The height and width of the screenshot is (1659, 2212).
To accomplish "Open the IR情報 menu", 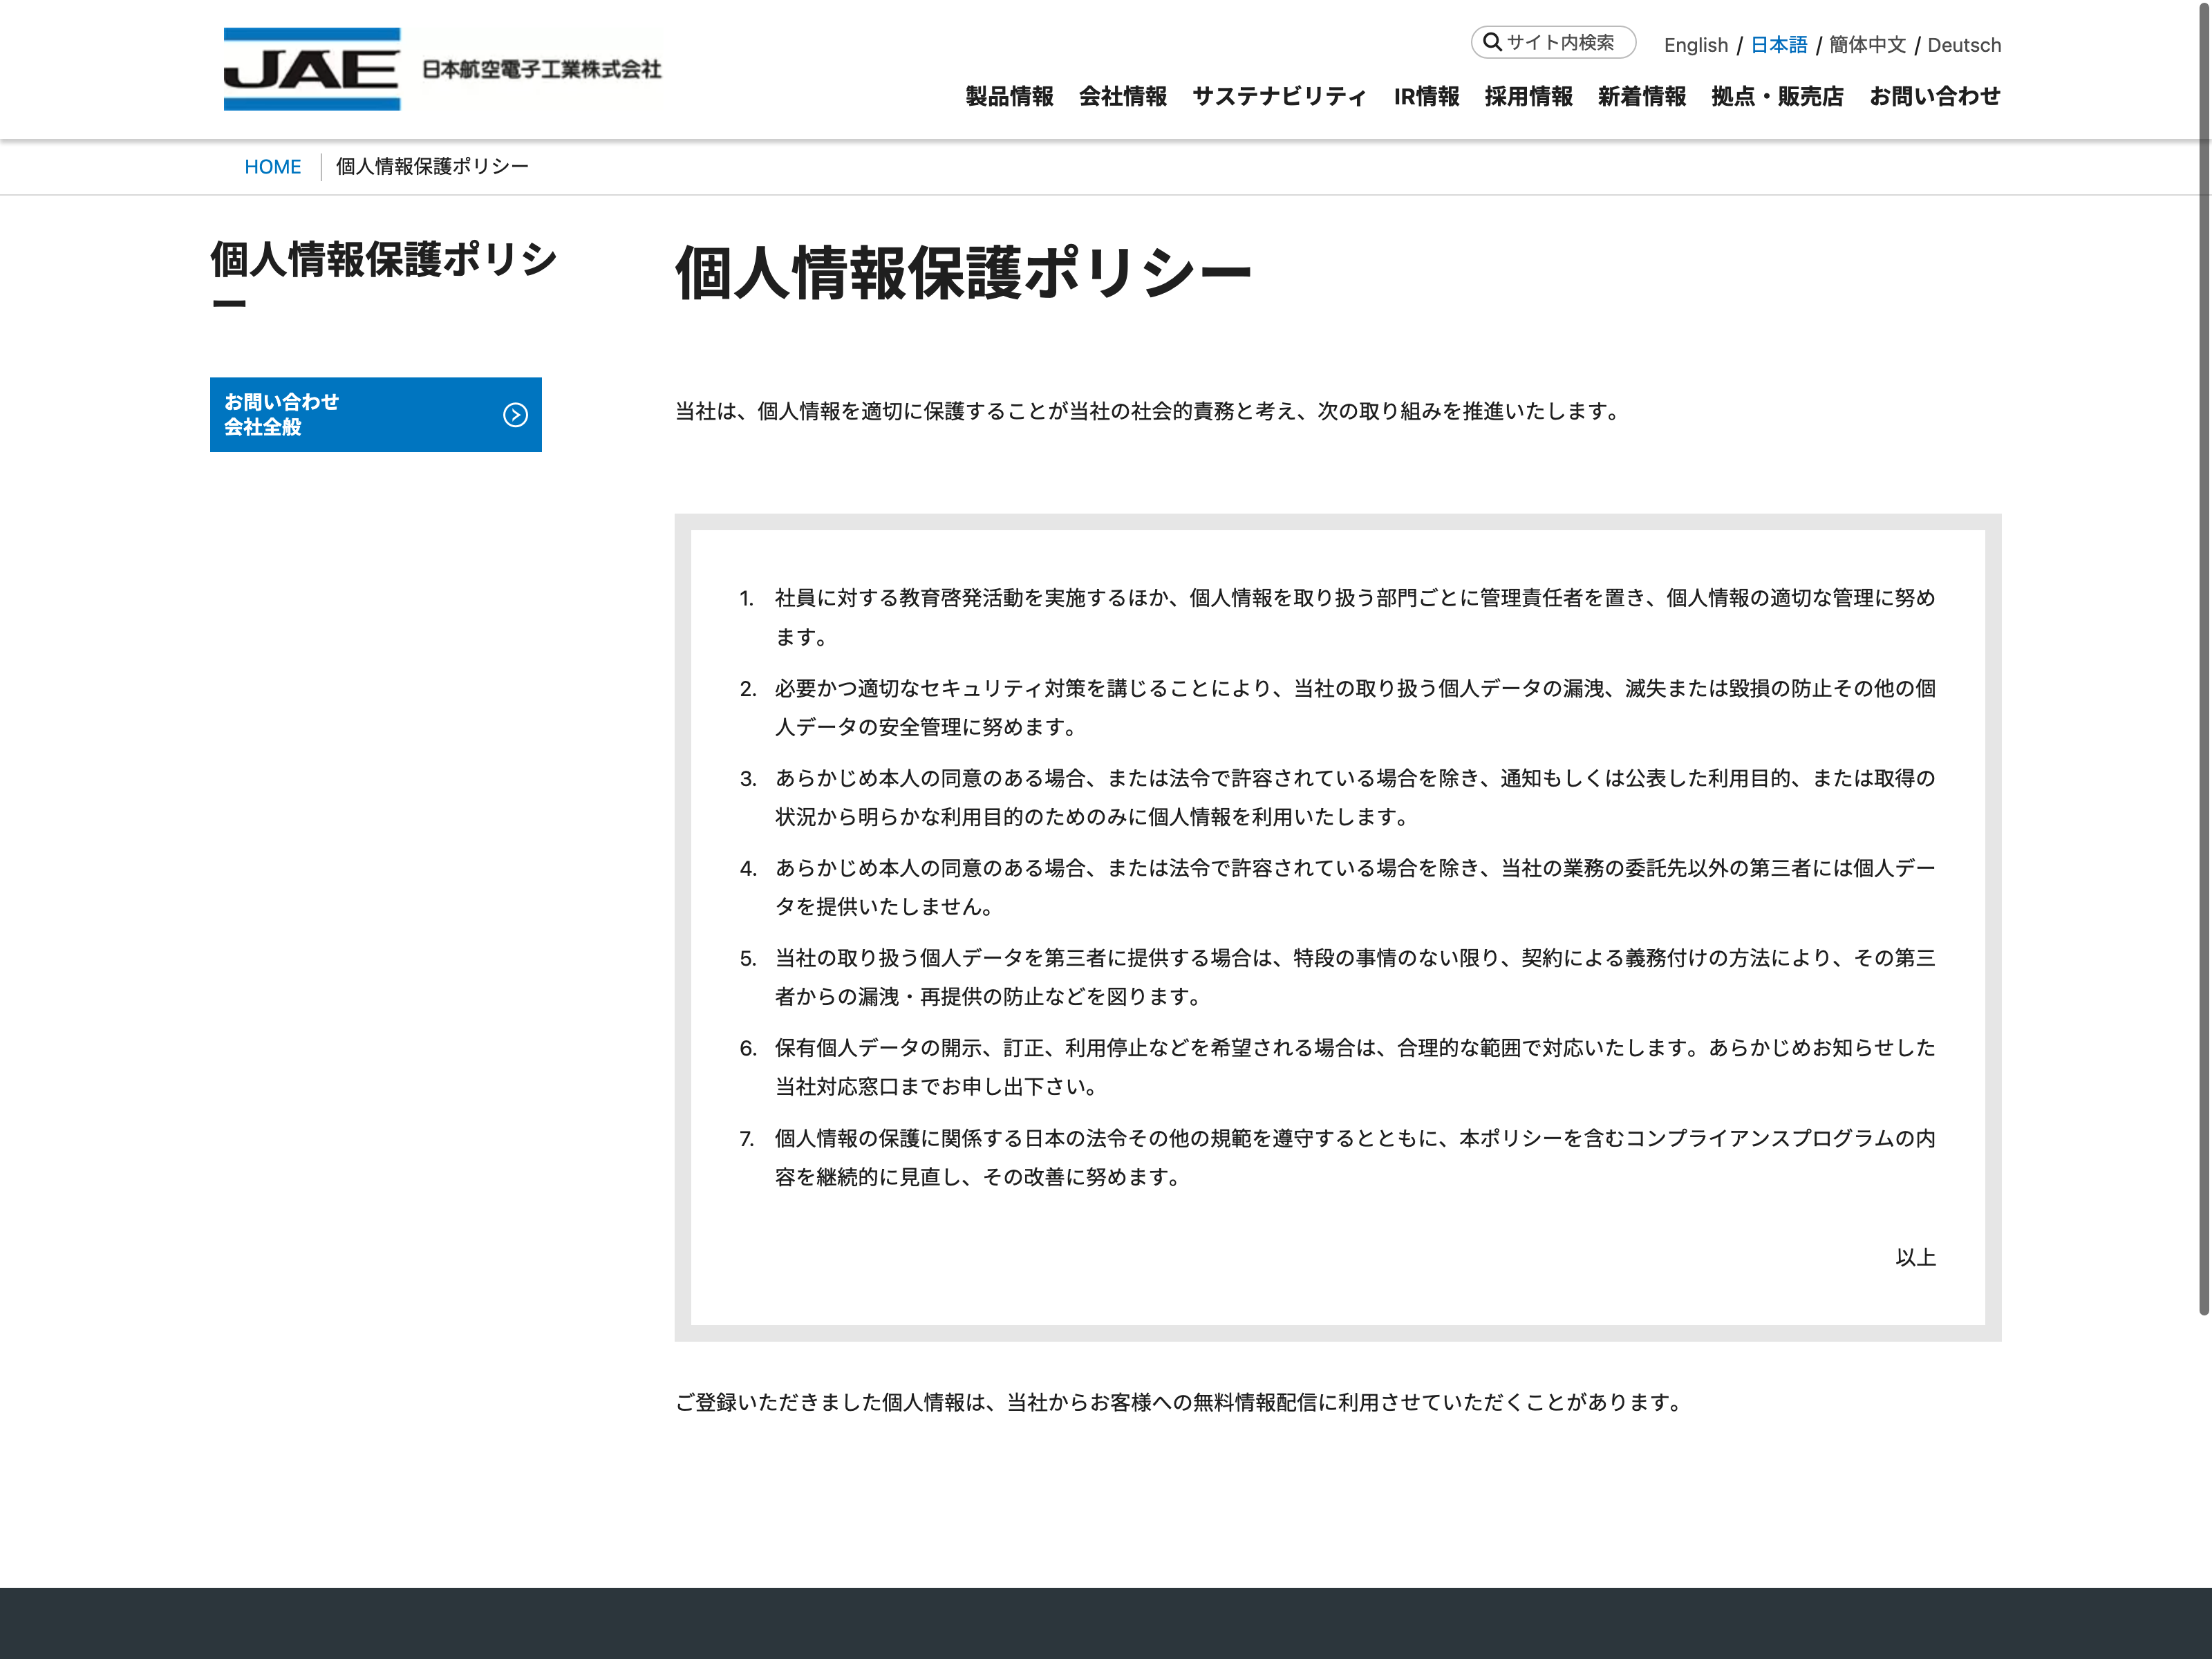I will click(x=1426, y=96).
